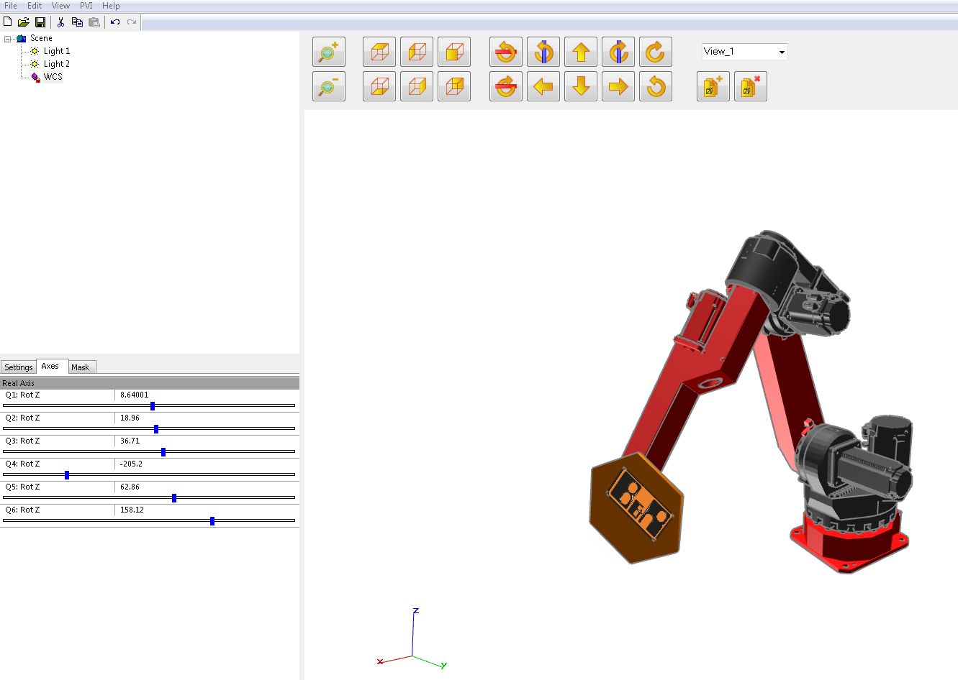Rotate around the blue vertical axis, top-left button

coord(543,52)
